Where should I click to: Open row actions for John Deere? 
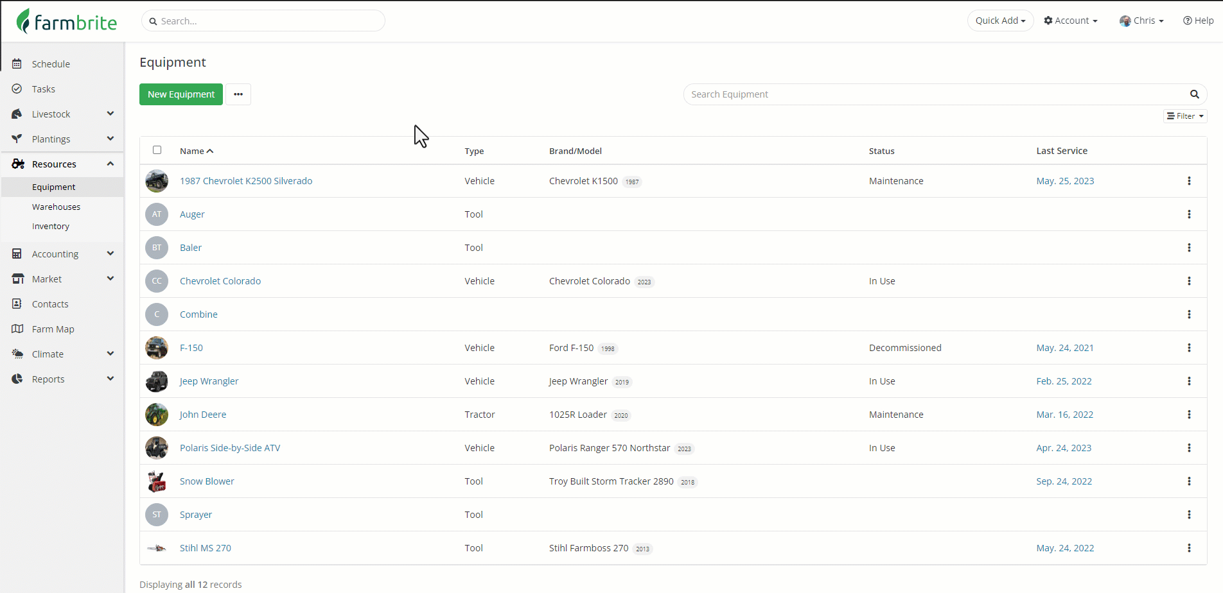[1189, 415]
